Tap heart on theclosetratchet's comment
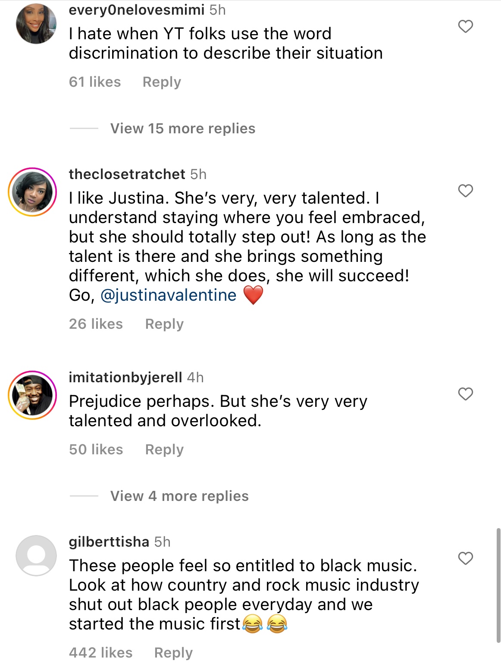Viewport: 501px width, 664px height. [x=465, y=191]
